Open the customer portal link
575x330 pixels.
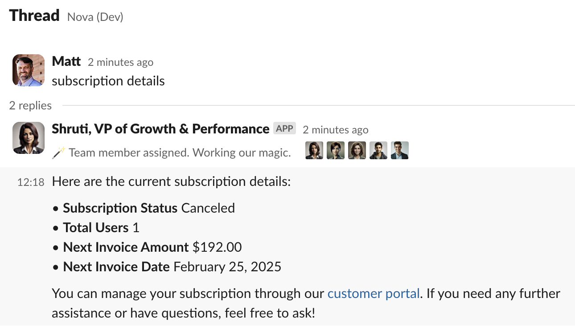pyautogui.click(x=374, y=294)
